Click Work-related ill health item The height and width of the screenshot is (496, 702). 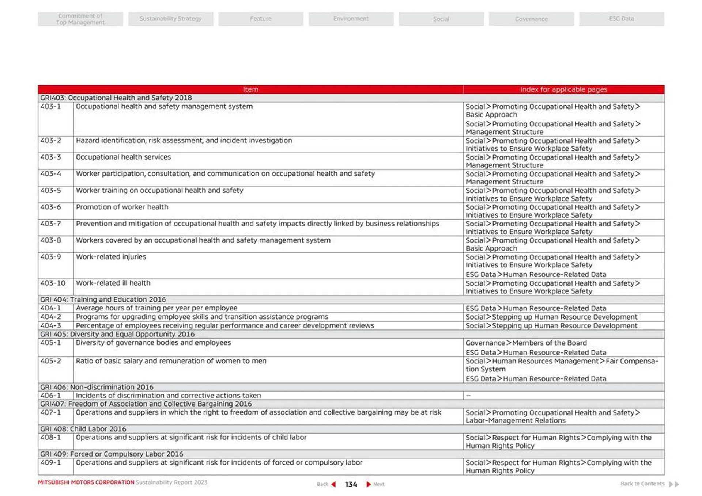[113, 283]
